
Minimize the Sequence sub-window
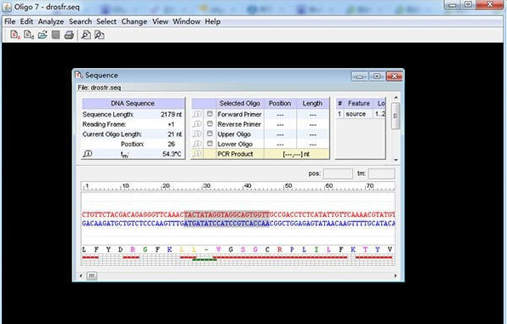click(x=359, y=77)
